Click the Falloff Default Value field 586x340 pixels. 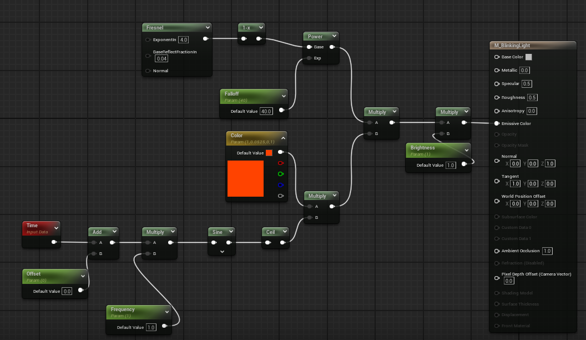266,111
